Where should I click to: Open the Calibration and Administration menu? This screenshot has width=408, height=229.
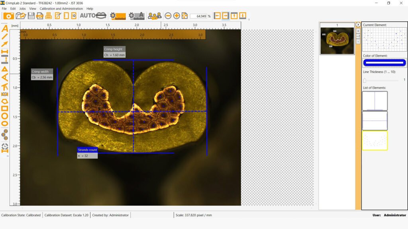click(x=61, y=8)
